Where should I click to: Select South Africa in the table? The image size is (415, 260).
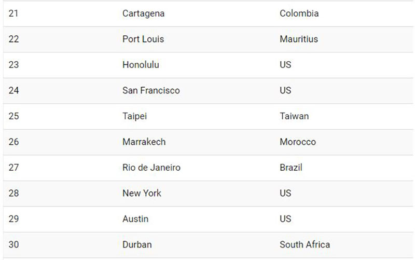(x=305, y=244)
